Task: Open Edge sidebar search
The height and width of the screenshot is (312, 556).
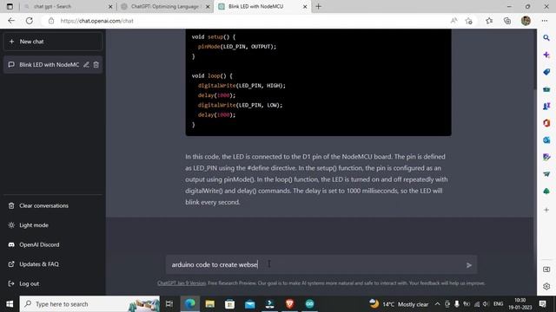Action: coord(546,37)
